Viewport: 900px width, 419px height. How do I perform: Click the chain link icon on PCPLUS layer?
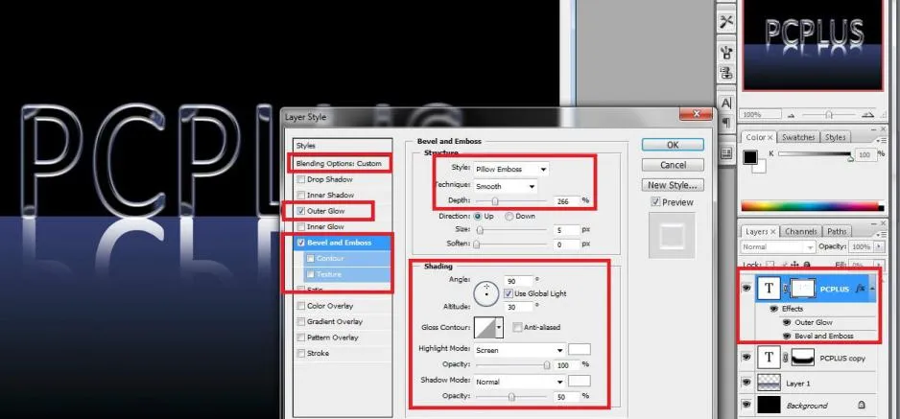click(785, 289)
